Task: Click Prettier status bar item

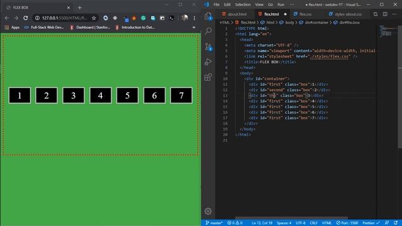Action: tap(371, 223)
